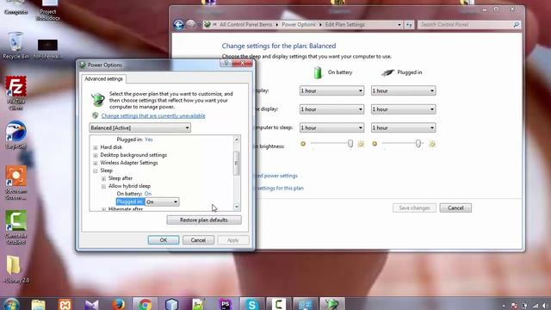The image size is (551, 310).
Task: Click restore default settings for this plan link
Action: click(279, 188)
